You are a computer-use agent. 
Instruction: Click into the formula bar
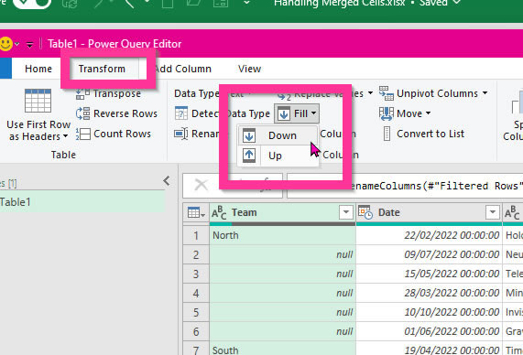405,186
